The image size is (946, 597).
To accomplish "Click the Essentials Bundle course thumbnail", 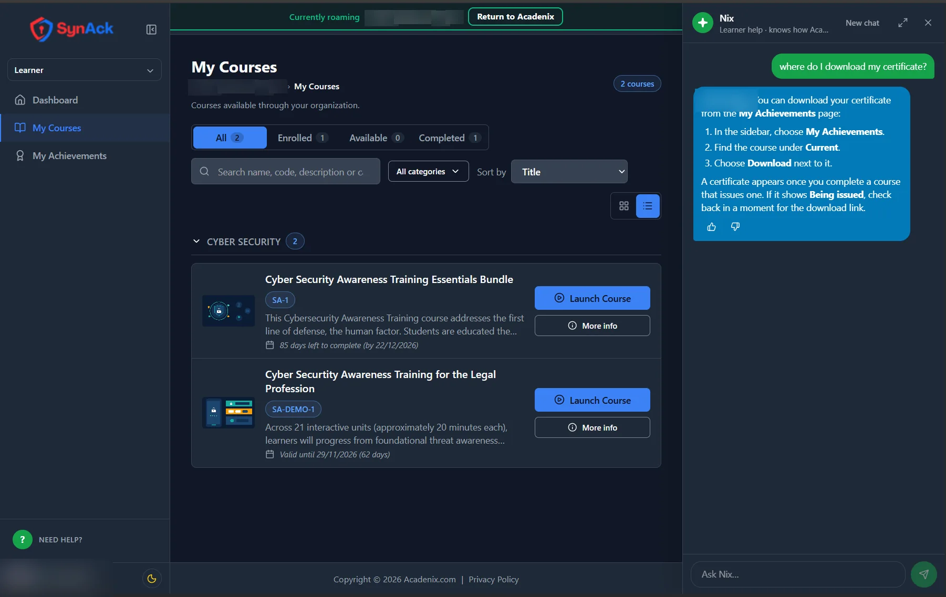I will tap(228, 311).
